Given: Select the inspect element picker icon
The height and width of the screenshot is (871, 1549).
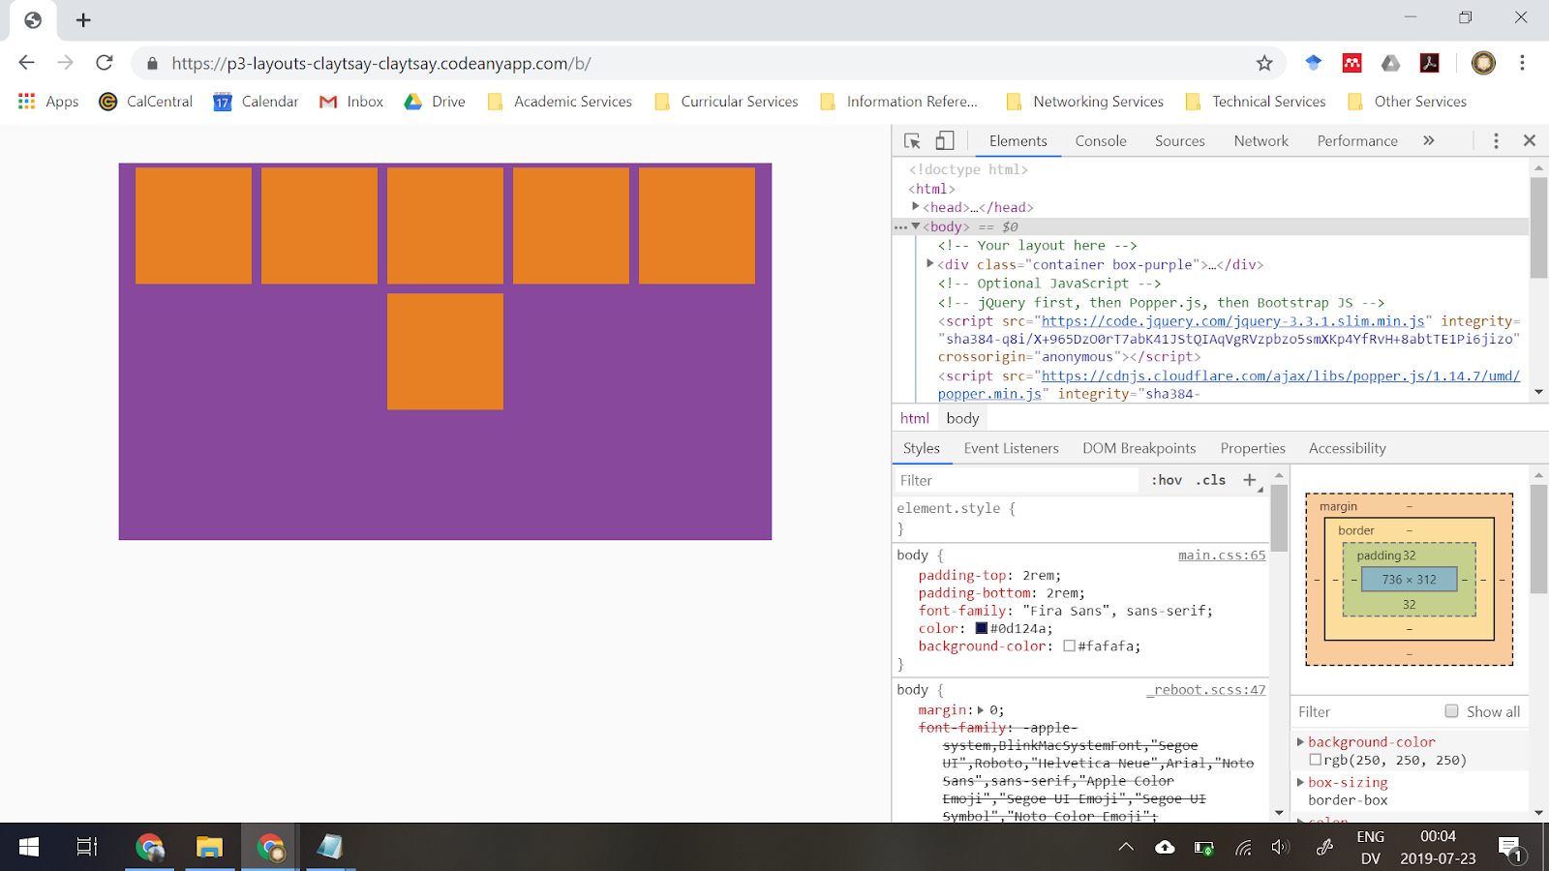Looking at the screenshot, I should click(x=912, y=141).
